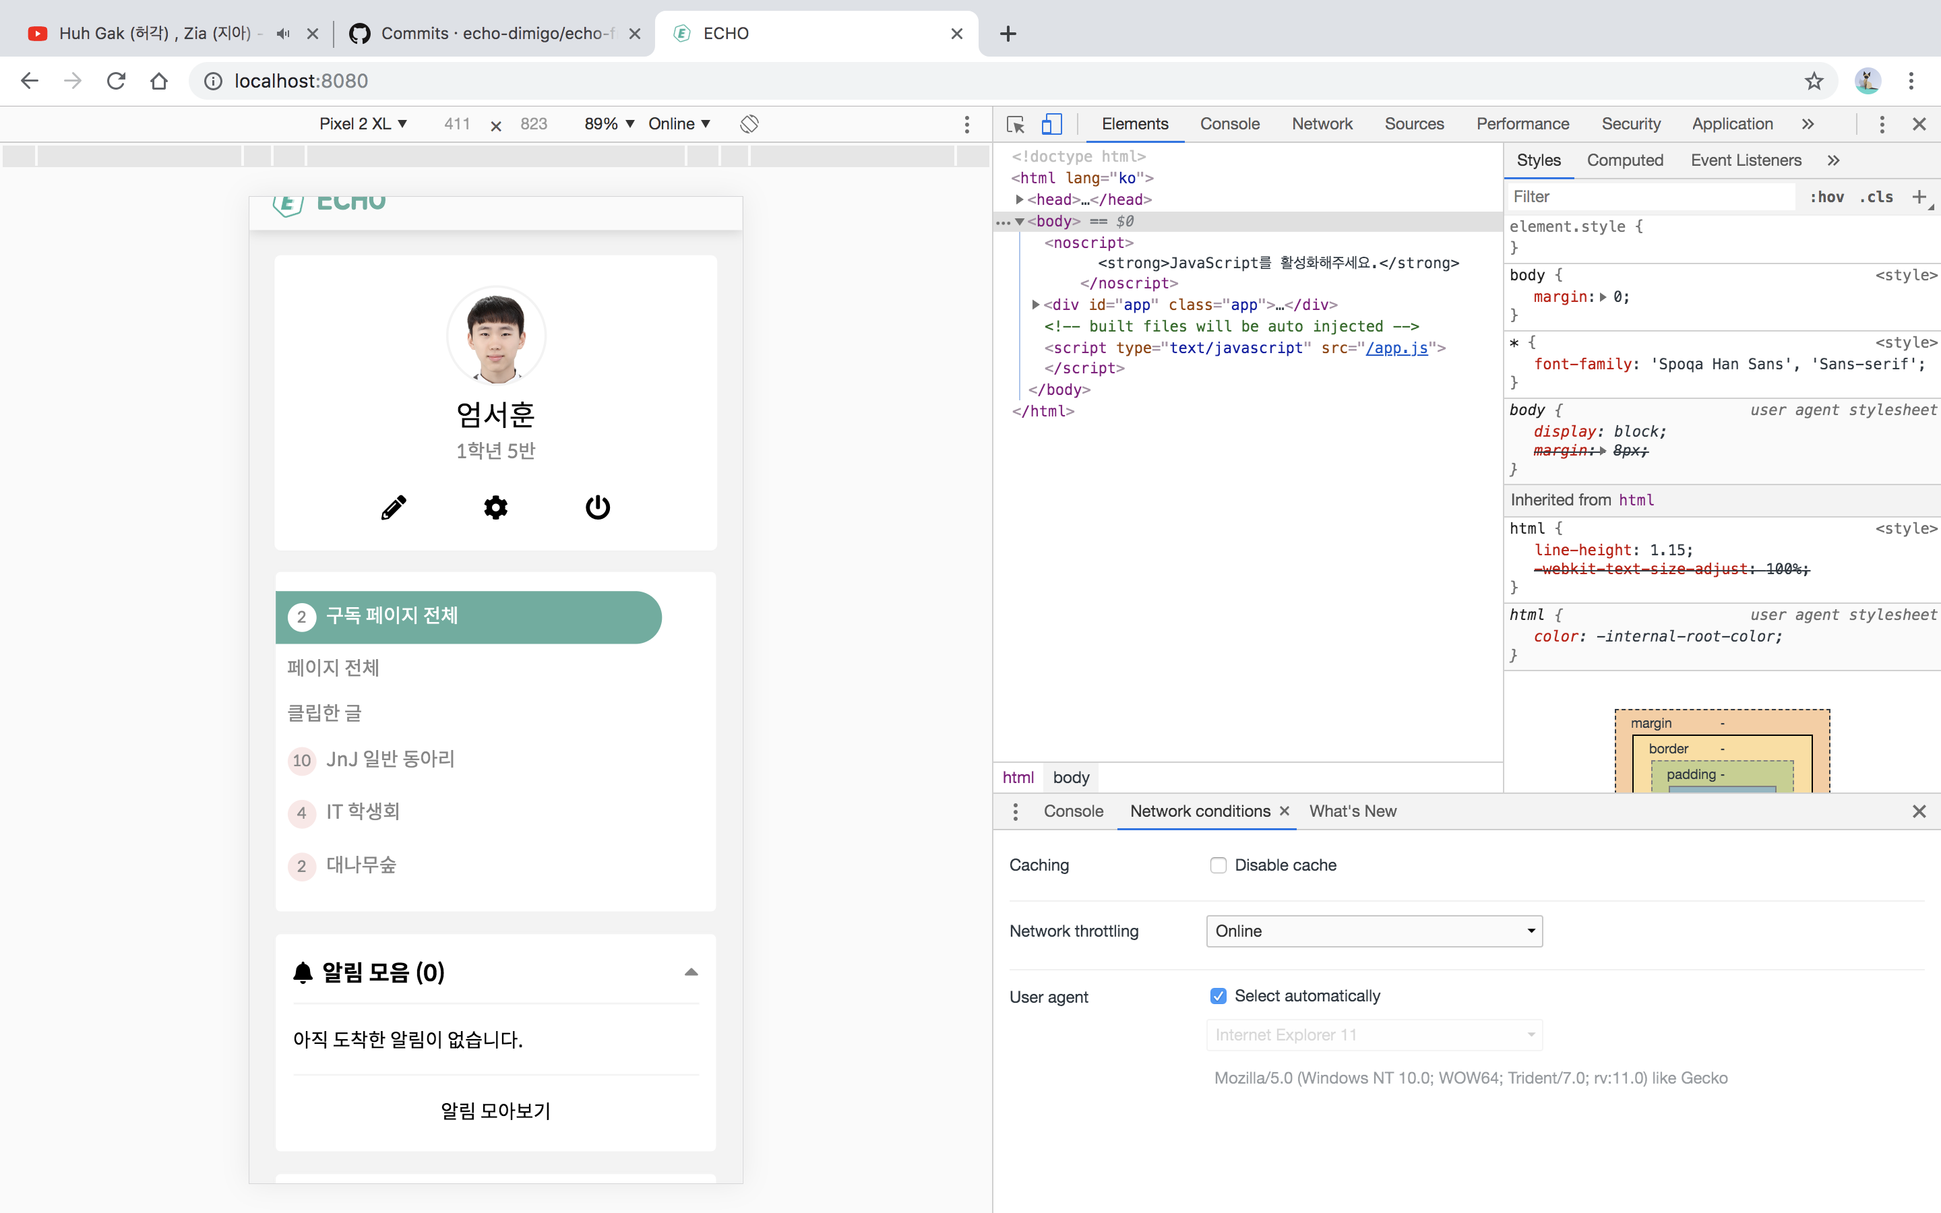Open the Pixel 2 XL device dropdown
Screen dimensions: 1941x1213
coord(363,123)
